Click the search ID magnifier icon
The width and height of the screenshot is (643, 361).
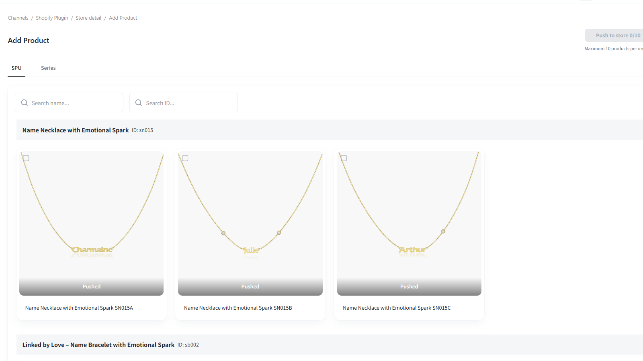[x=139, y=103]
